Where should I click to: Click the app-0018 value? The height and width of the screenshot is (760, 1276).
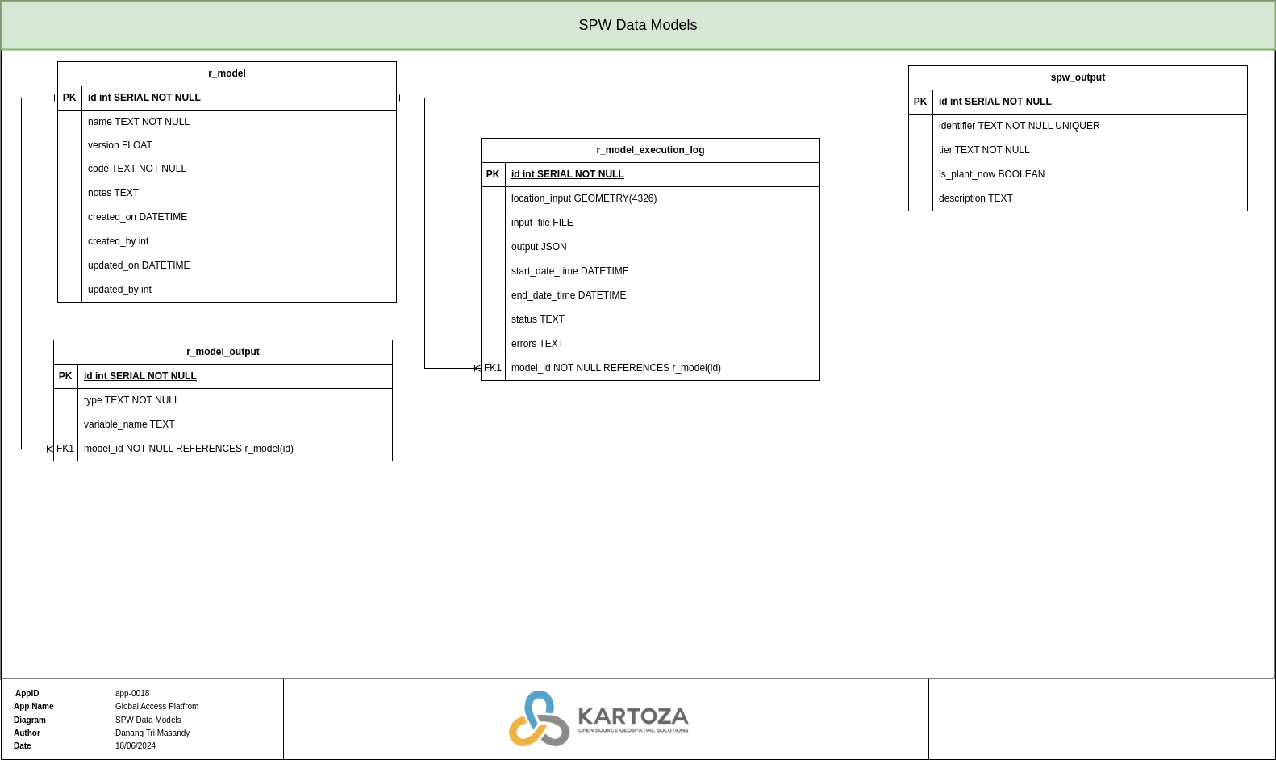pyautogui.click(x=132, y=694)
